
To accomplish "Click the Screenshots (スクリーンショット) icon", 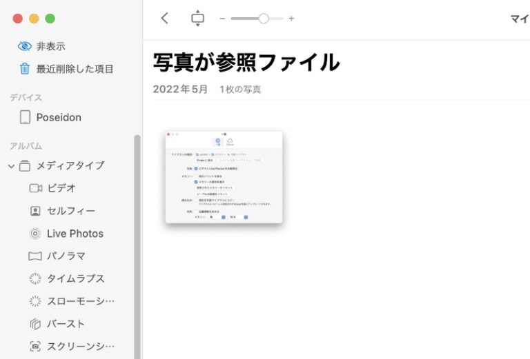I will (35, 346).
